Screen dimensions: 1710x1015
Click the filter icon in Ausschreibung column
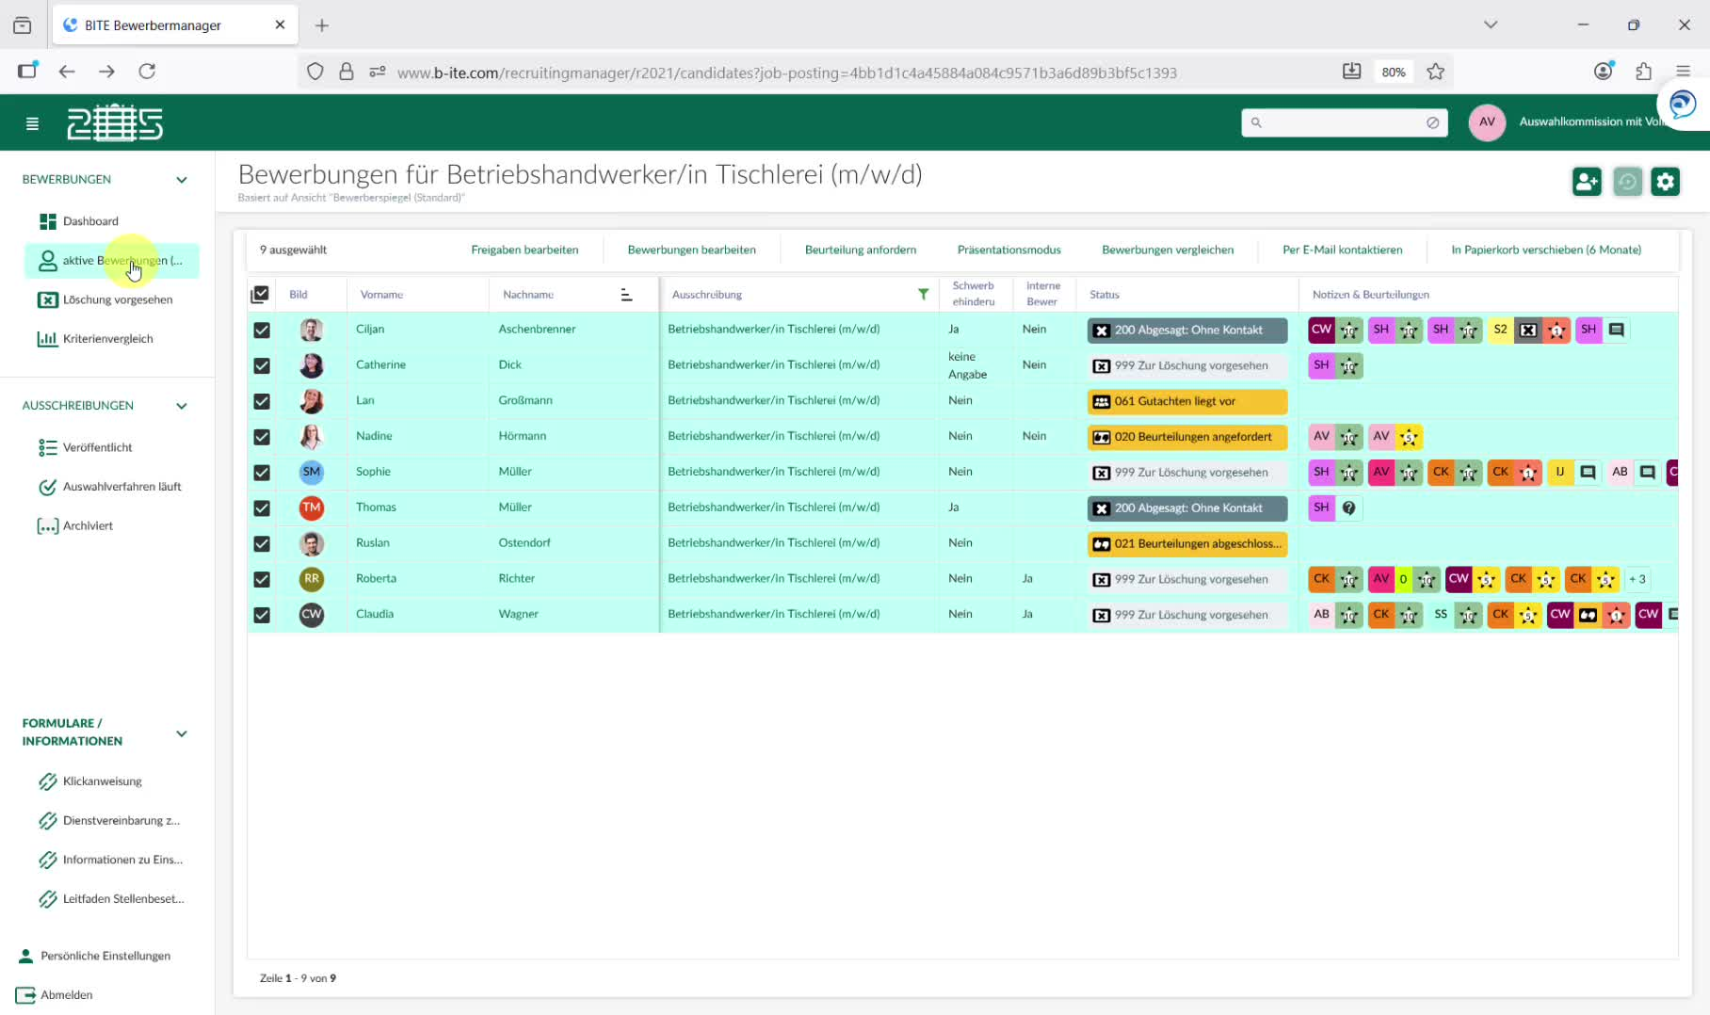click(923, 294)
